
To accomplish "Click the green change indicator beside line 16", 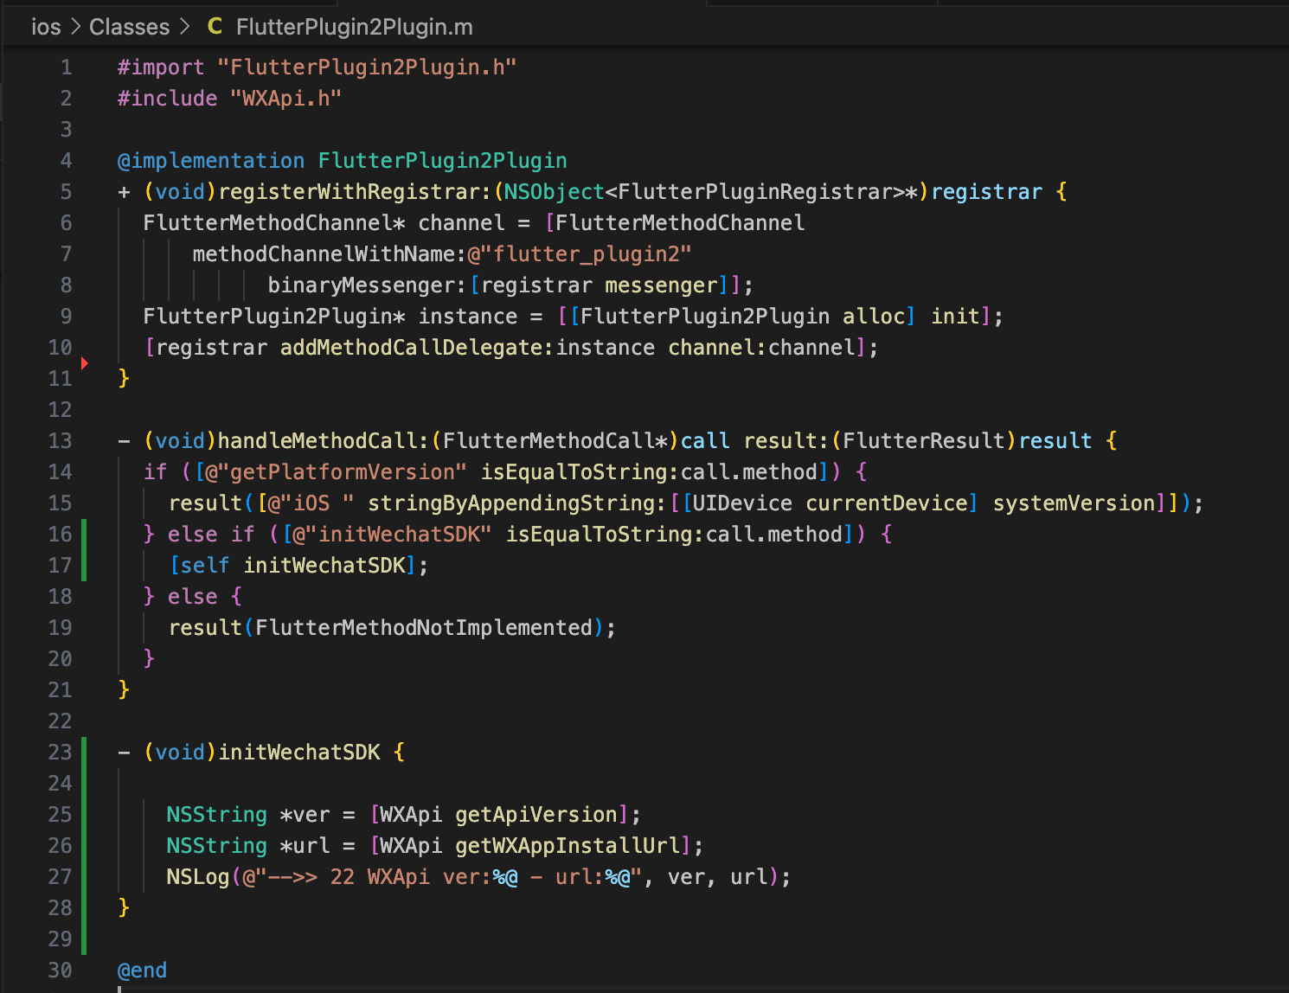I will tap(83, 534).
